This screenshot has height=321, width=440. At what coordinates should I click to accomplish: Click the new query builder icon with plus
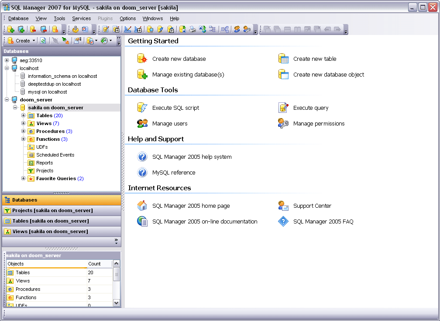(x=138, y=29)
